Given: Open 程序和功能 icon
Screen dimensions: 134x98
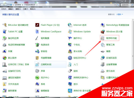Looking at the screenshot, I should click(x=103, y=38).
